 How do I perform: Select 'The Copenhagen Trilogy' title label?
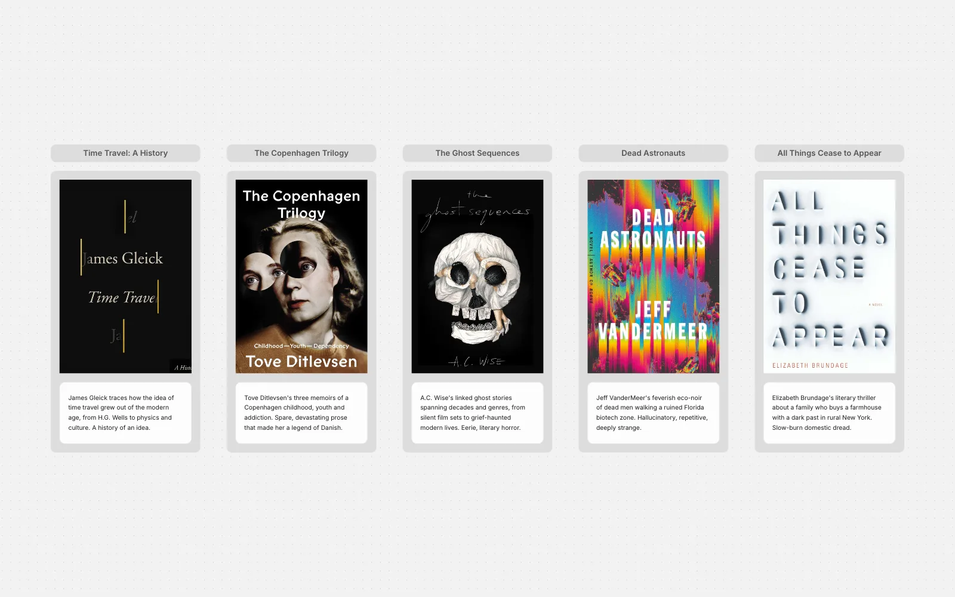(301, 153)
